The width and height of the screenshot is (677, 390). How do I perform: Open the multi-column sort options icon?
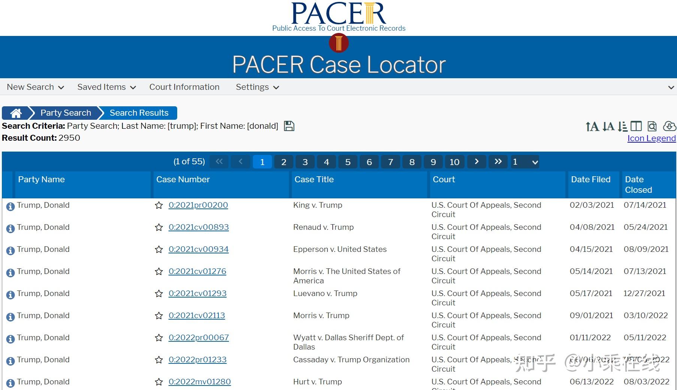622,127
